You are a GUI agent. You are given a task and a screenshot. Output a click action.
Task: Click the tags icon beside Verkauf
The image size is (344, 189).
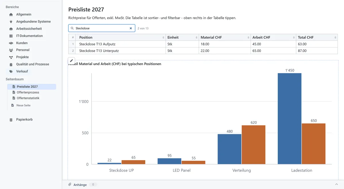click(11, 71)
